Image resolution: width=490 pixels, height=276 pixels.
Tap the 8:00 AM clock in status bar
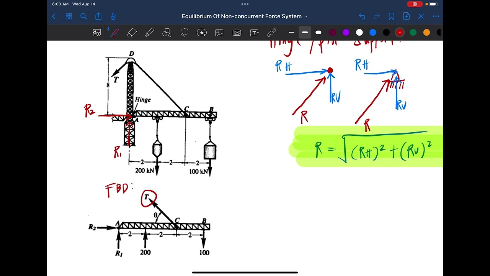tap(60, 4)
